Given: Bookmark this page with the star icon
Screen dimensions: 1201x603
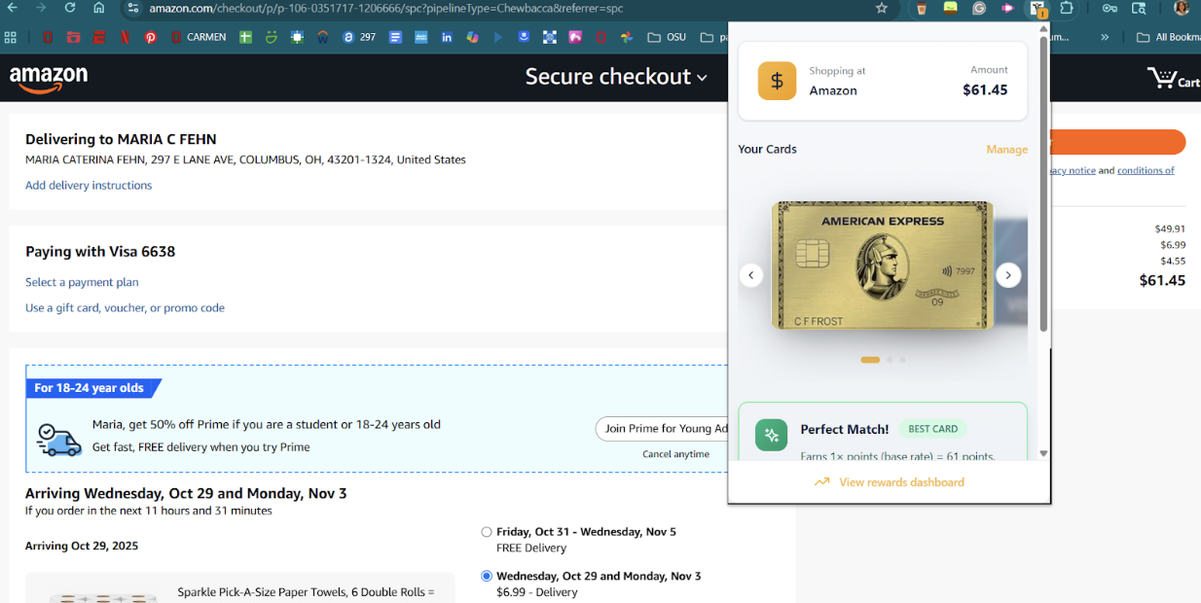Looking at the screenshot, I should (x=882, y=8).
